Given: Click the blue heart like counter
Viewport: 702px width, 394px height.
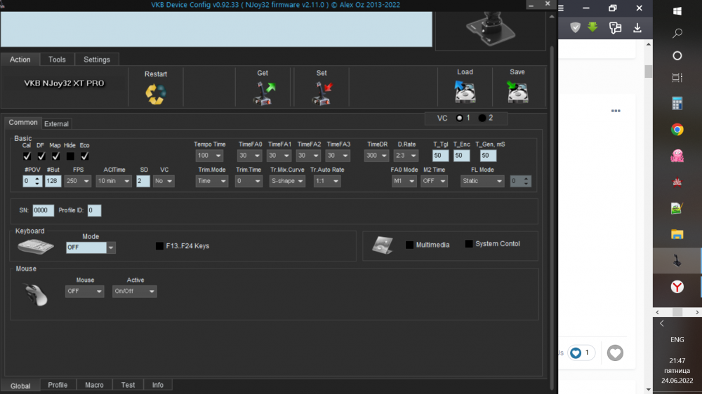Looking at the screenshot, I should [581, 353].
